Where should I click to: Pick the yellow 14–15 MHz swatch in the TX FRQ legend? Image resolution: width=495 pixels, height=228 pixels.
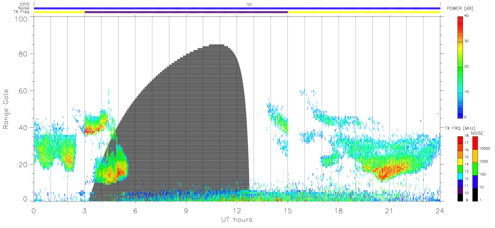461,161
